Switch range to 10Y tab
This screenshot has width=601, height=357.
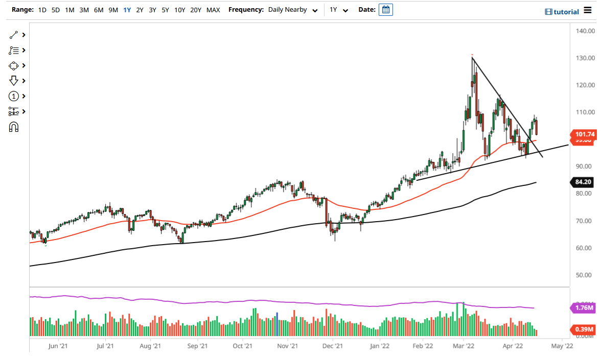click(180, 9)
